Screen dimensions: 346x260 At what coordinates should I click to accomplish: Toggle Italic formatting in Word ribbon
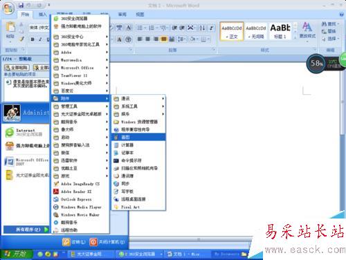click(x=40, y=39)
